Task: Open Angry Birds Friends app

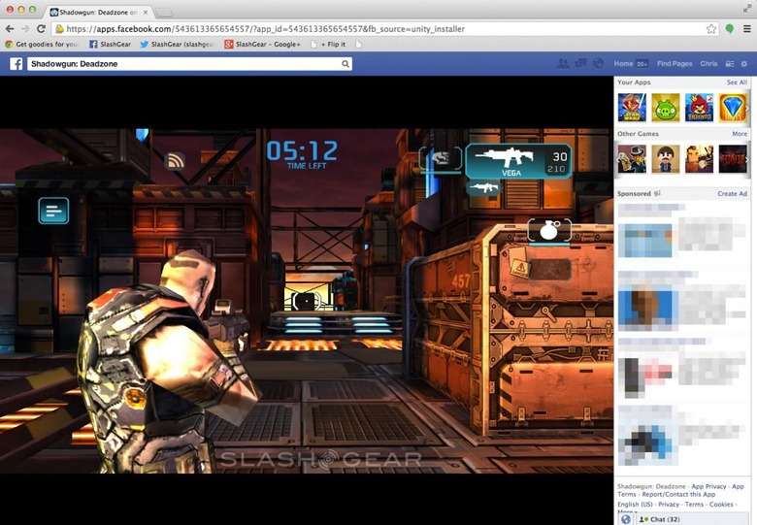Action: click(x=699, y=107)
